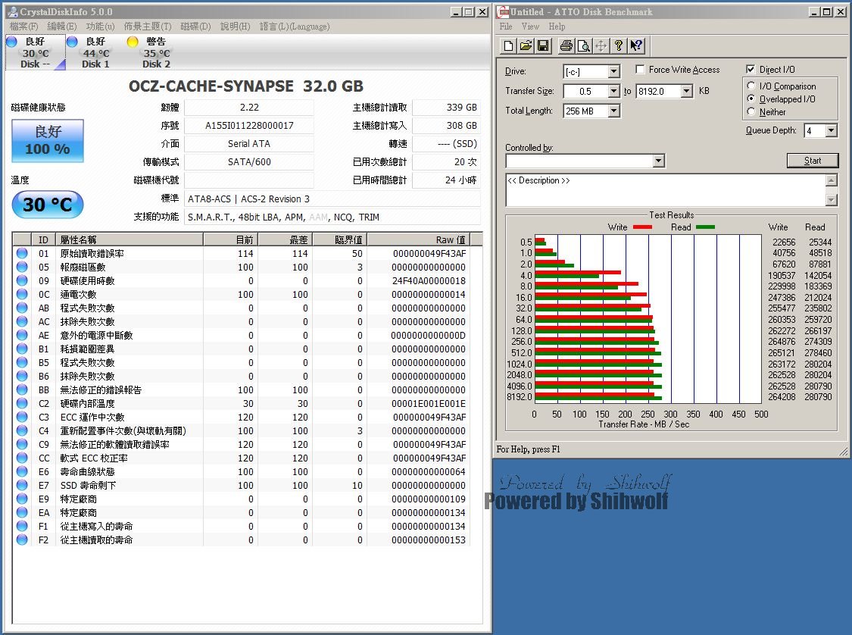
Task: Click the Open folder icon in ATTO toolbar
Action: pyautogui.click(x=526, y=45)
